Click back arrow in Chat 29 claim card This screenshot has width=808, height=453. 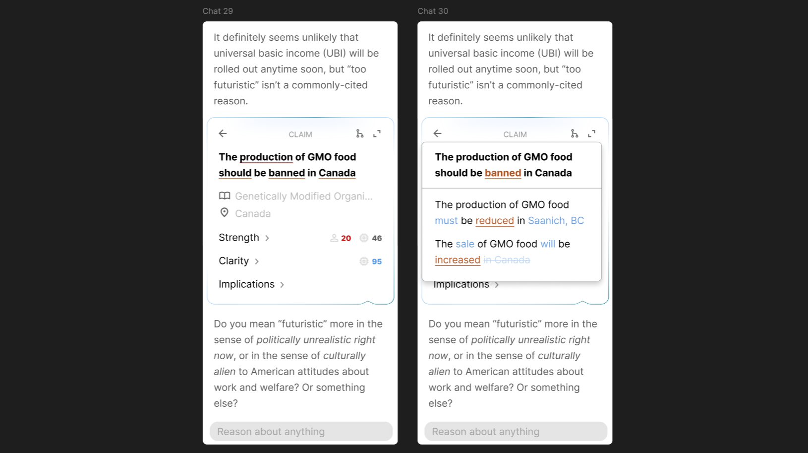pyautogui.click(x=223, y=133)
